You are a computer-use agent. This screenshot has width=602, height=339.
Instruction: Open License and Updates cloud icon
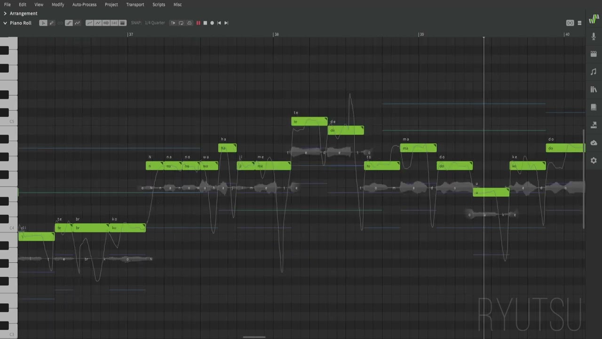coord(594,143)
